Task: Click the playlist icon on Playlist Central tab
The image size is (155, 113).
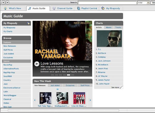Action: point(79,8)
